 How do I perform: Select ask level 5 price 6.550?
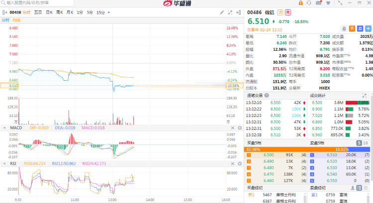[332, 181]
